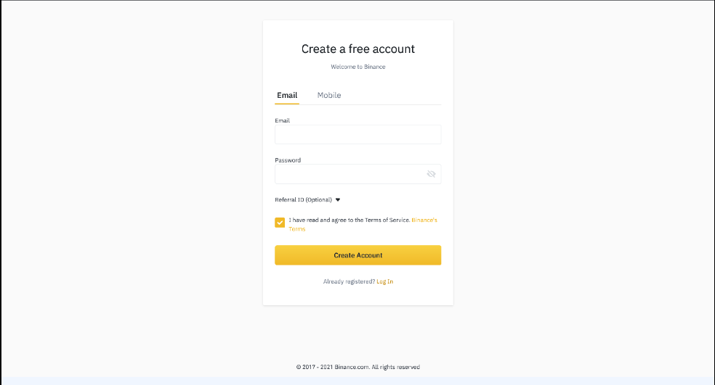Open the Log In link
The image size is (715, 385).
pyautogui.click(x=385, y=282)
